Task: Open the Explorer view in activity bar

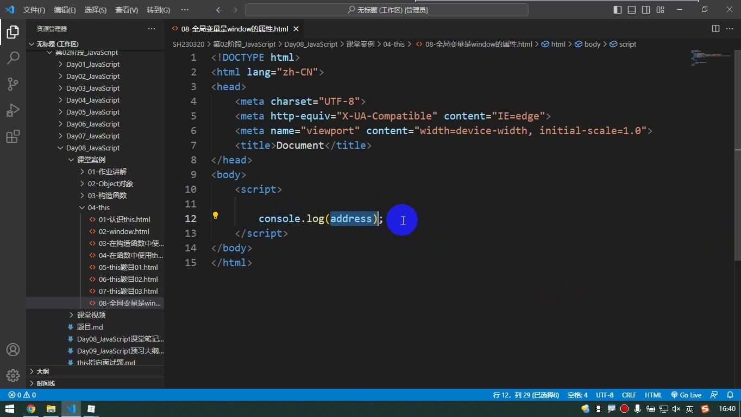Action: (x=13, y=32)
